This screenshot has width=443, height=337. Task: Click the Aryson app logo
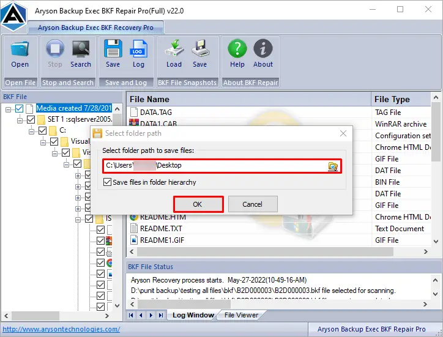point(13,16)
